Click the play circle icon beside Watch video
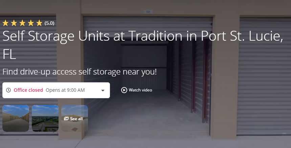The width and height of the screenshot is (291, 148). click(x=124, y=90)
